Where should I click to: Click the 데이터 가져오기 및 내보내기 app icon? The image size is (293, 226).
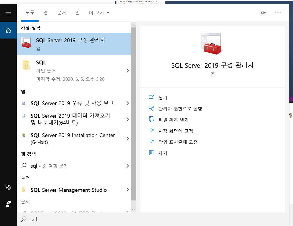coord(24,116)
